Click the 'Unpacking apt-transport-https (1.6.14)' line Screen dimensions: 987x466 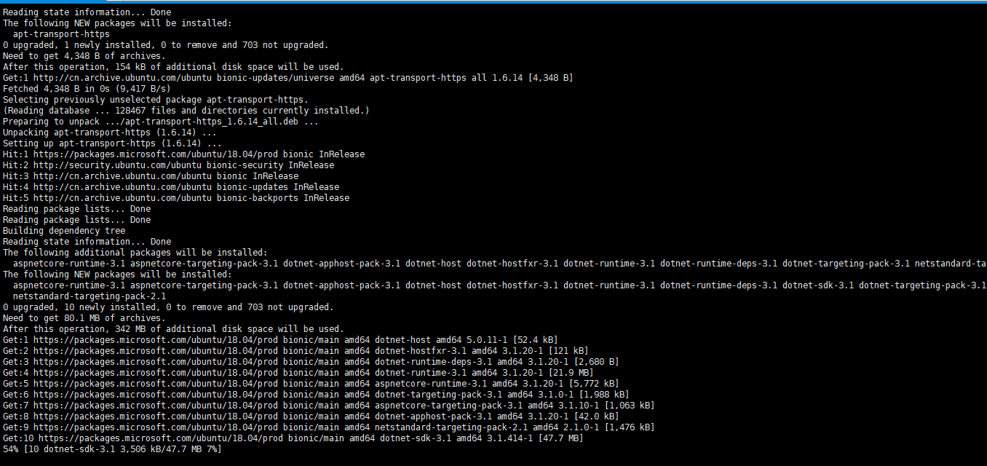(x=109, y=133)
